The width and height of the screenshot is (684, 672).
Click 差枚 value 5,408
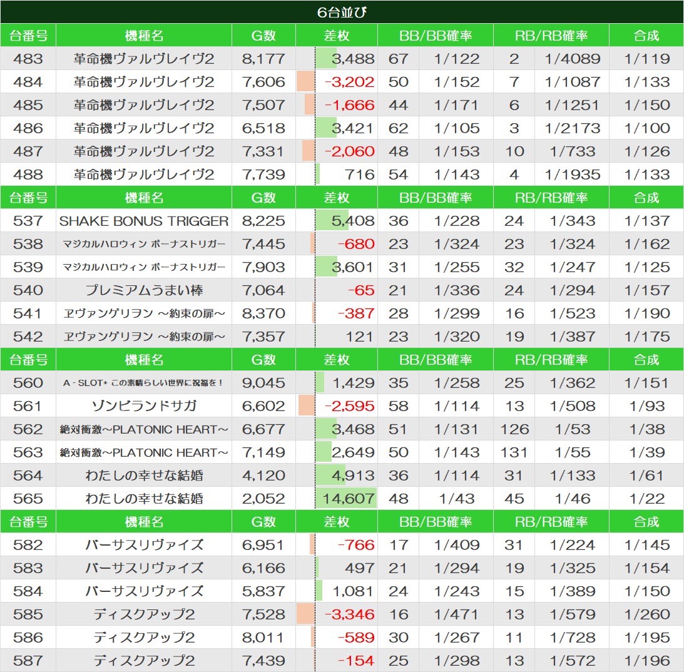(x=353, y=221)
